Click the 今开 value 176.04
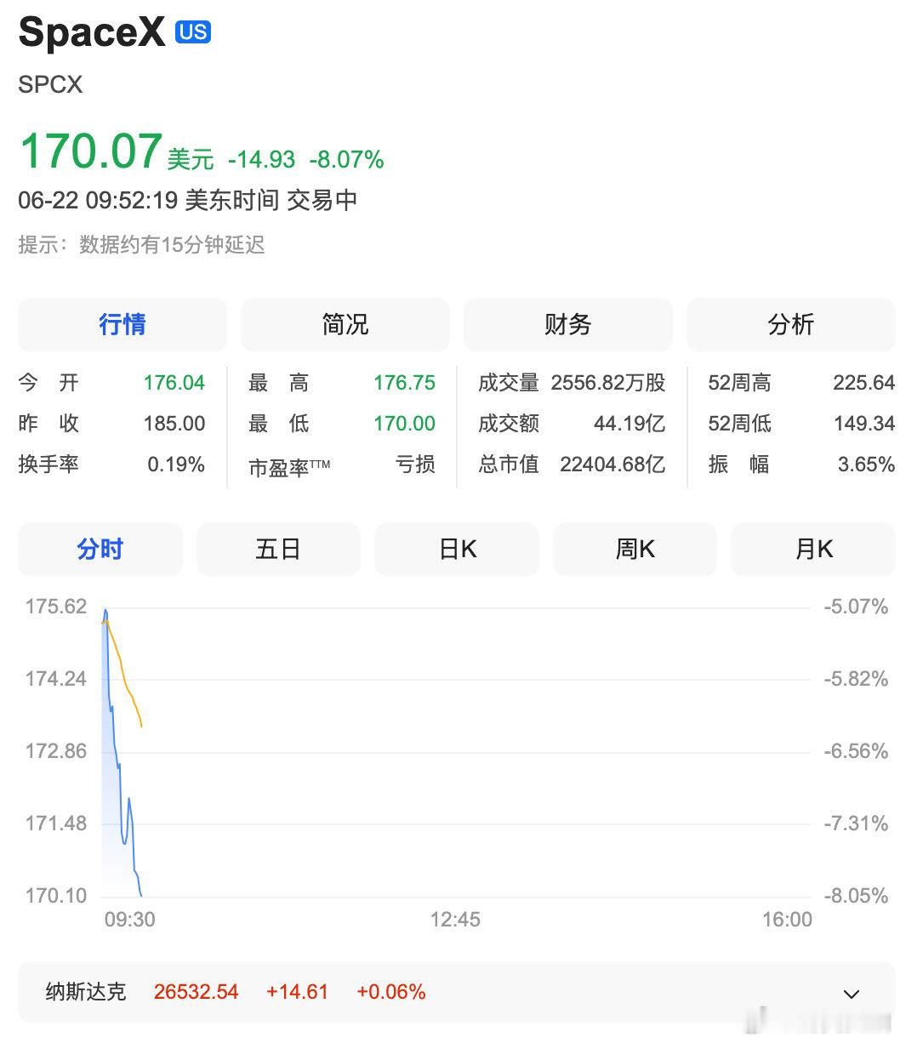Viewport: 900px width, 1043px height. click(x=174, y=383)
